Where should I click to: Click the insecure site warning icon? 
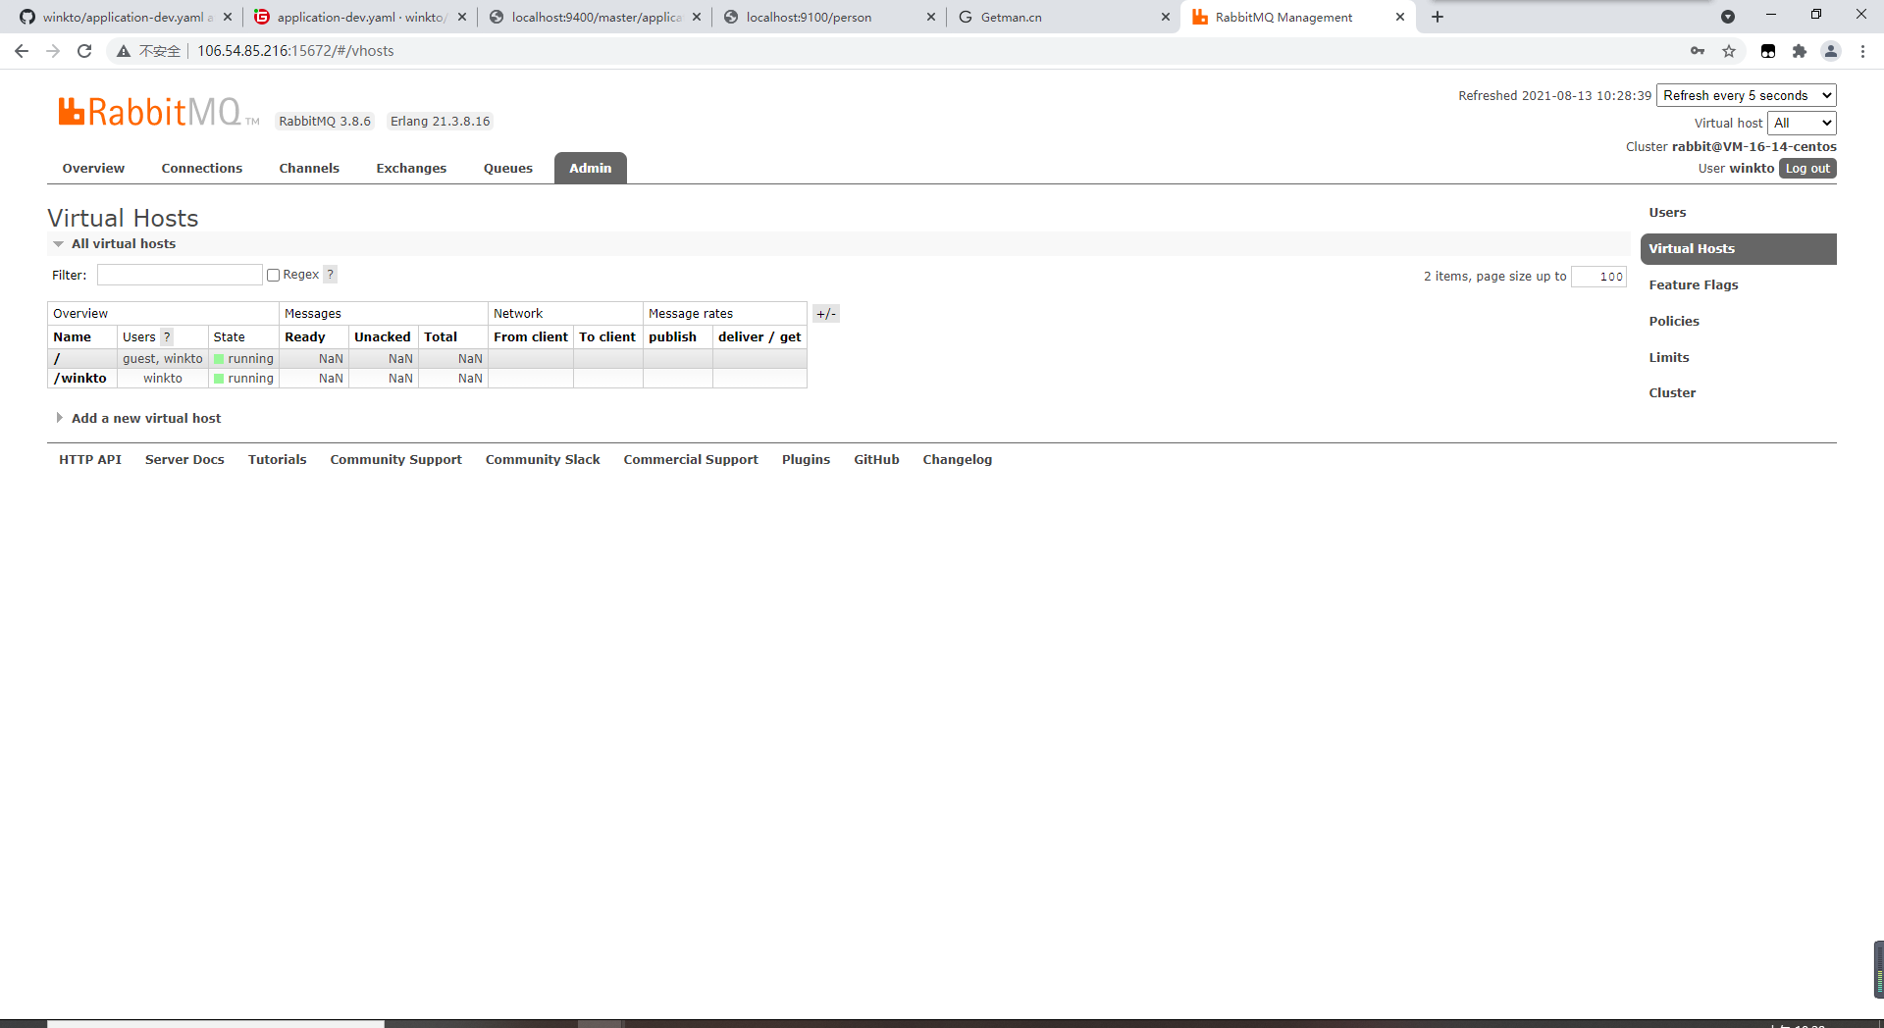[x=124, y=51]
